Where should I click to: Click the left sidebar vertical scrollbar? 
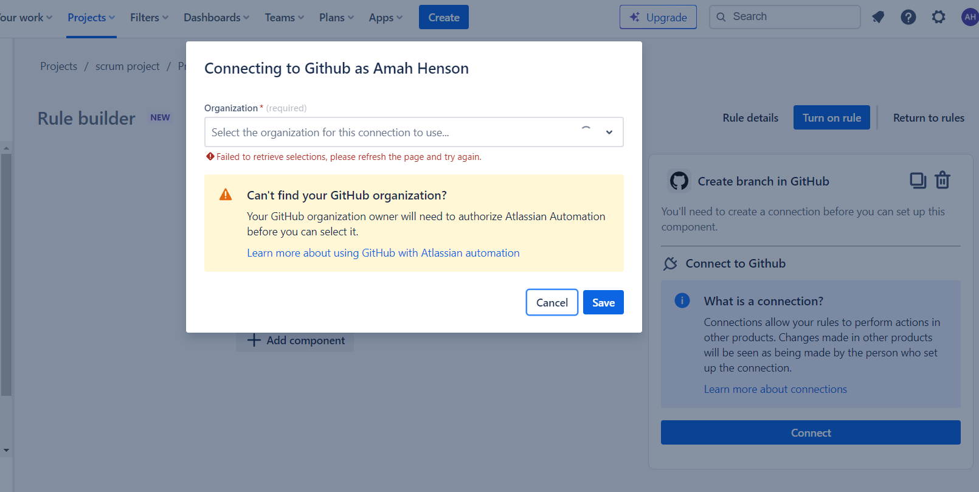click(6, 274)
